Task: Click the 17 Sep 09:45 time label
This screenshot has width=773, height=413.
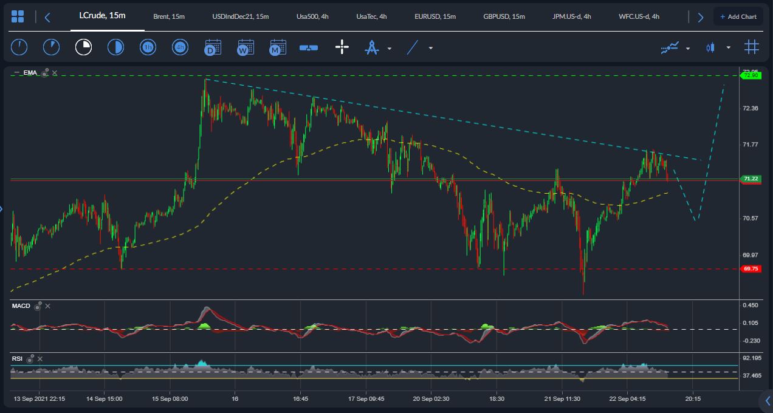Action: (x=366, y=399)
